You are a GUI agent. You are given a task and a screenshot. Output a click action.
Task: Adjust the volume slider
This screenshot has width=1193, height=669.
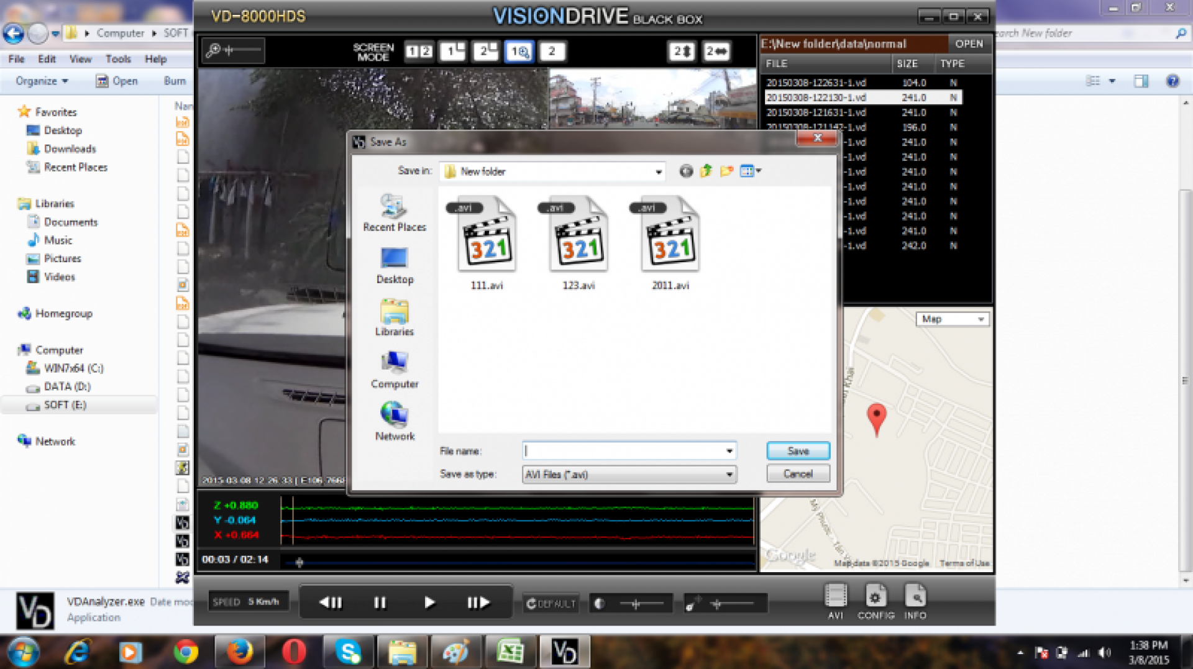click(716, 603)
